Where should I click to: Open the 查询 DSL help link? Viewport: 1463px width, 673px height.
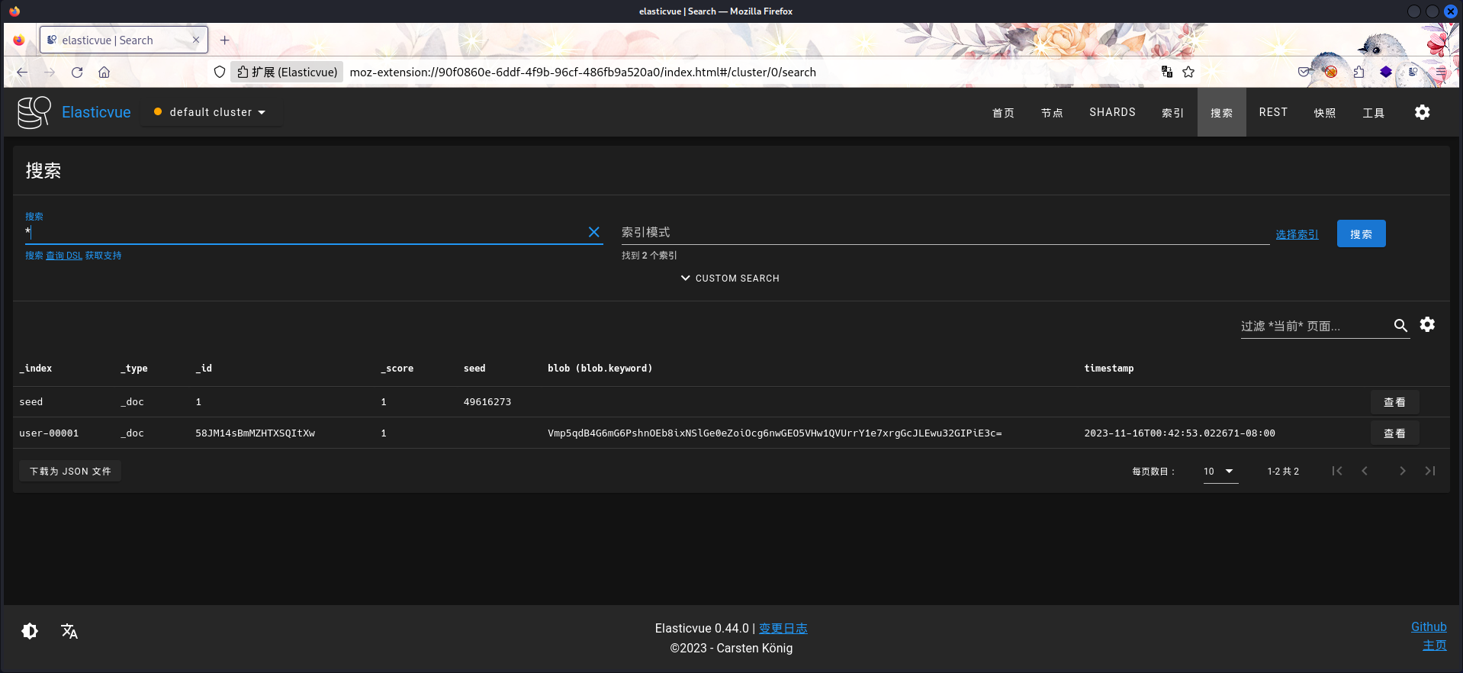point(64,256)
